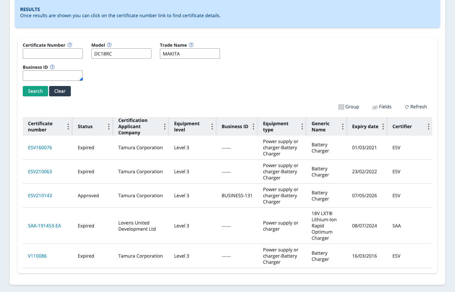
Task: Click the Group icon above the table
Action: point(341,106)
